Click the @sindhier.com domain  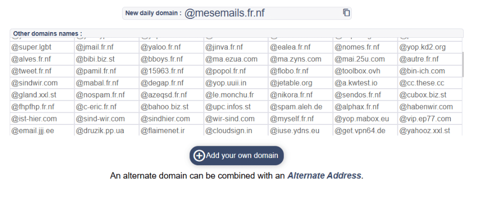[x=164, y=119]
